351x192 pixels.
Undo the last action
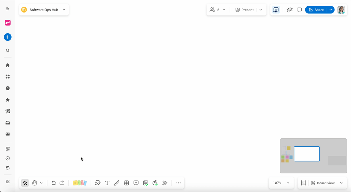point(54,183)
